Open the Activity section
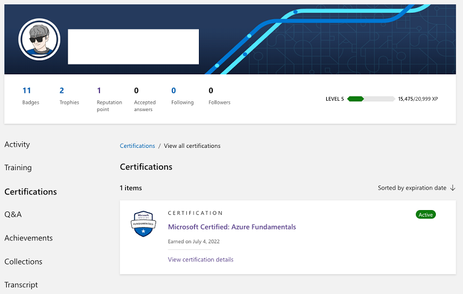Viewport: 463px width, 294px height. pos(17,144)
